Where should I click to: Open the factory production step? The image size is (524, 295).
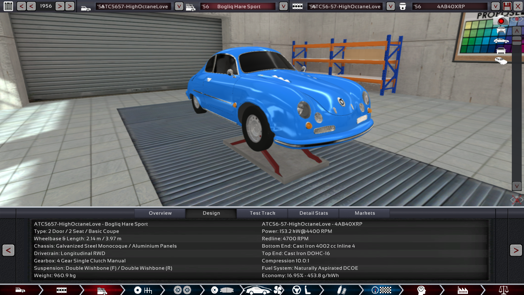click(x=463, y=290)
